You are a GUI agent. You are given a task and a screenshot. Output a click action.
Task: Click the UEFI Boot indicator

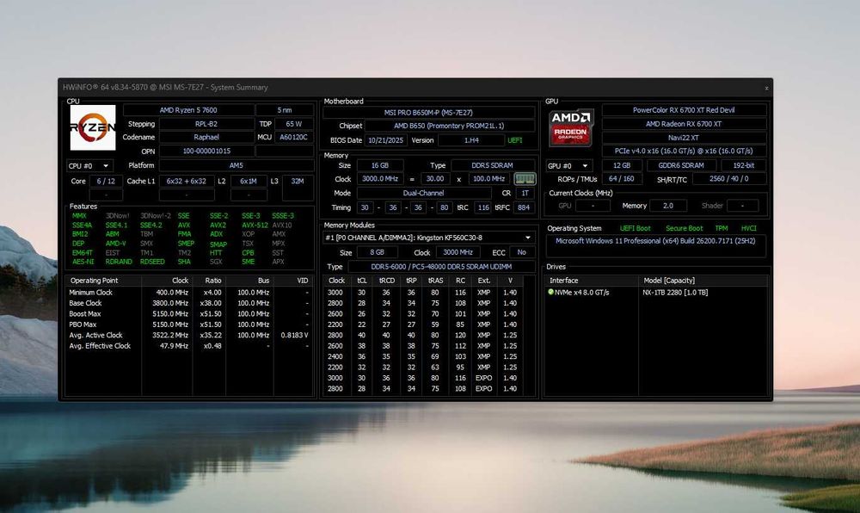coord(636,228)
